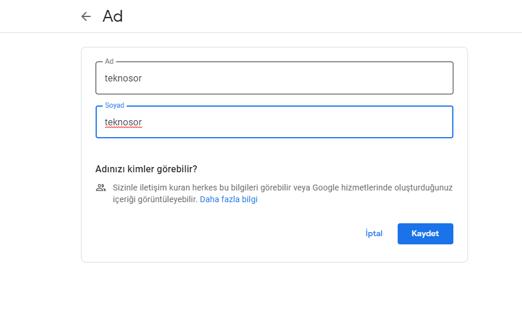
Task: Click the small Ad label on first field
Action: coord(109,62)
